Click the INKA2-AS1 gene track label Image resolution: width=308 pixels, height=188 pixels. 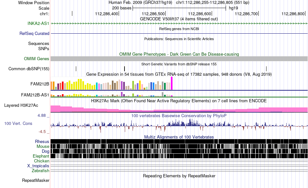[x=38, y=24]
